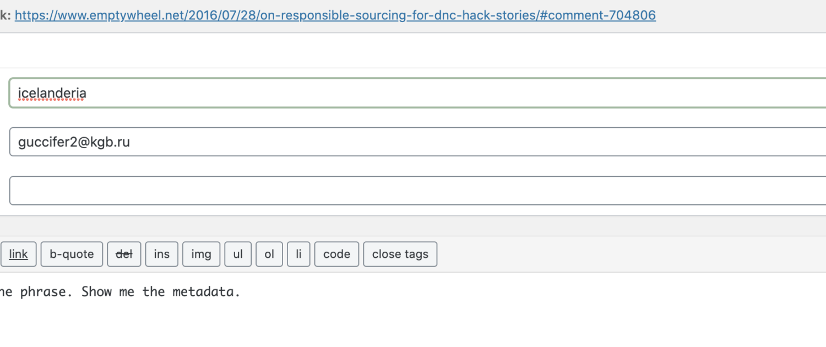The width and height of the screenshot is (826, 347).
Task: Open the emptywheel.net comment permalink
Action: (335, 15)
